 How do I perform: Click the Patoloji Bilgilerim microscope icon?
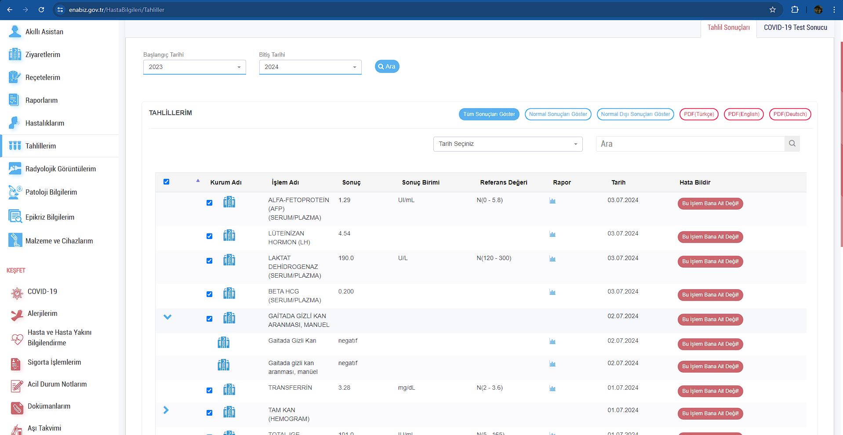pyautogui.click(x=15, y=192)
